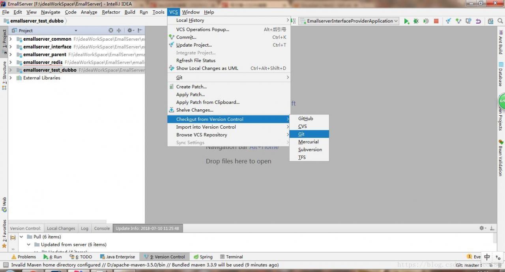Viewport: 505px width, 272px height.
Task: Open the Ant Build side panel
Action: tap(501, 42)
